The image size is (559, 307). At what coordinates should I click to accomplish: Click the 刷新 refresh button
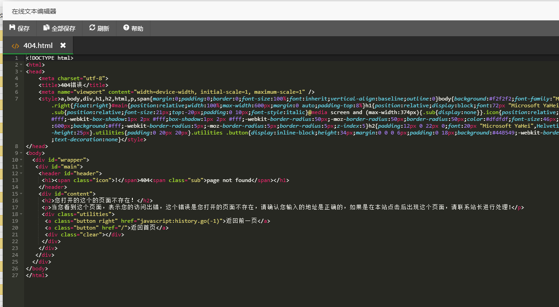click(99, 29)
